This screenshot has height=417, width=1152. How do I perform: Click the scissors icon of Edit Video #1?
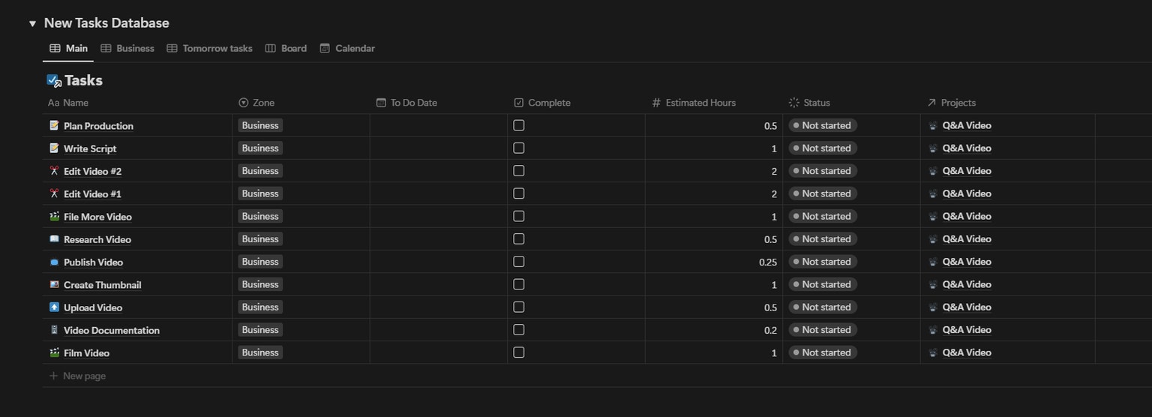click(x=54, y=193)
